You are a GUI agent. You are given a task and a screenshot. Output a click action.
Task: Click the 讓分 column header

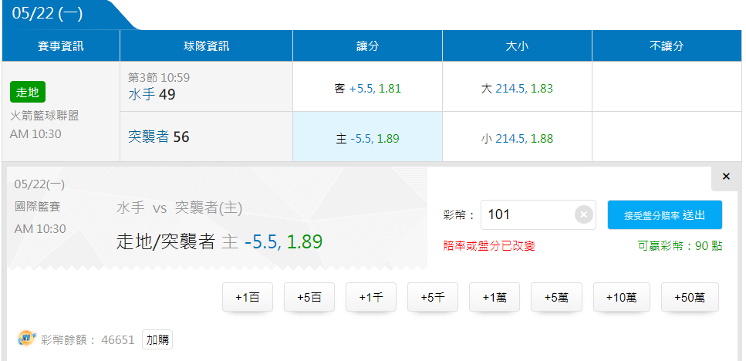coord(367,46)
